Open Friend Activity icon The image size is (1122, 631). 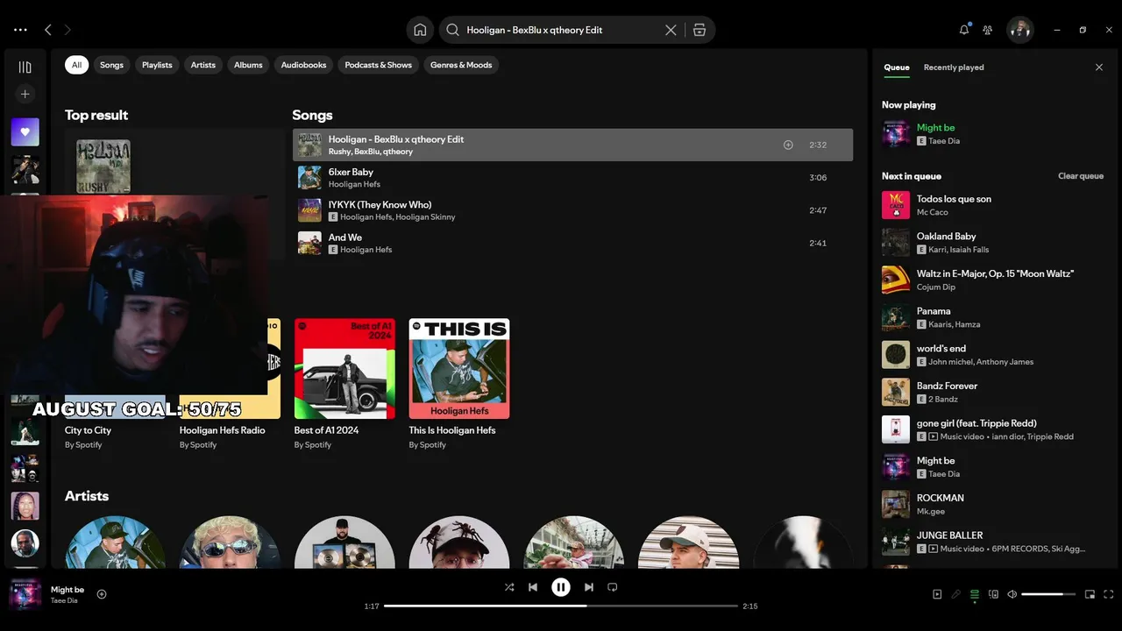pos(988,30)
